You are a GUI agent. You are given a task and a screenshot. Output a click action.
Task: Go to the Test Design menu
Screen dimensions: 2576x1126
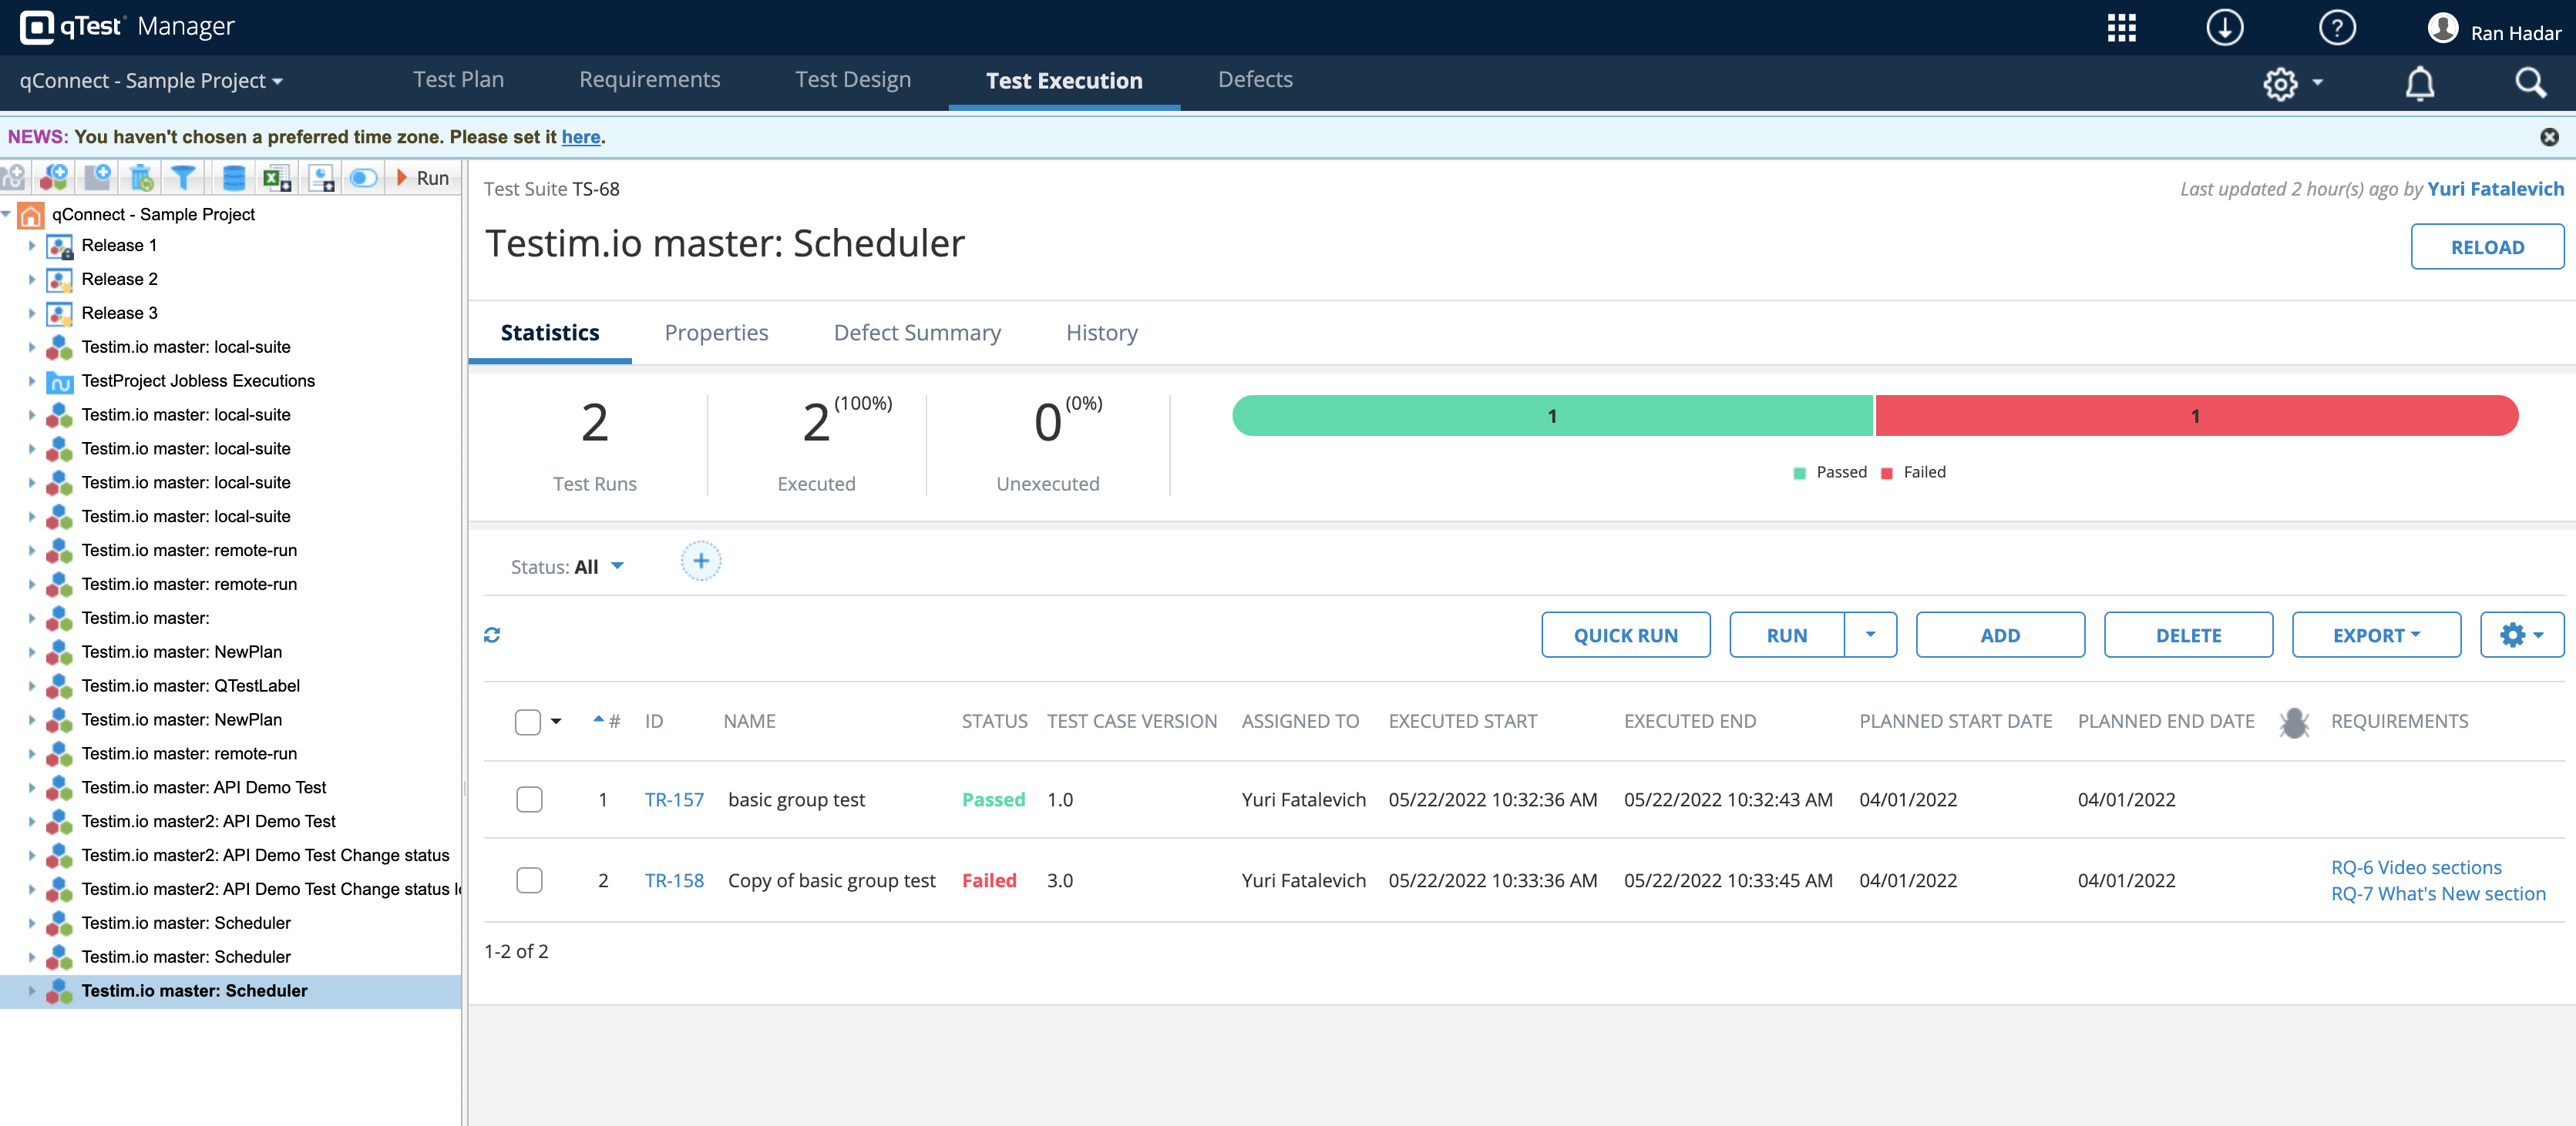(852, 80)
